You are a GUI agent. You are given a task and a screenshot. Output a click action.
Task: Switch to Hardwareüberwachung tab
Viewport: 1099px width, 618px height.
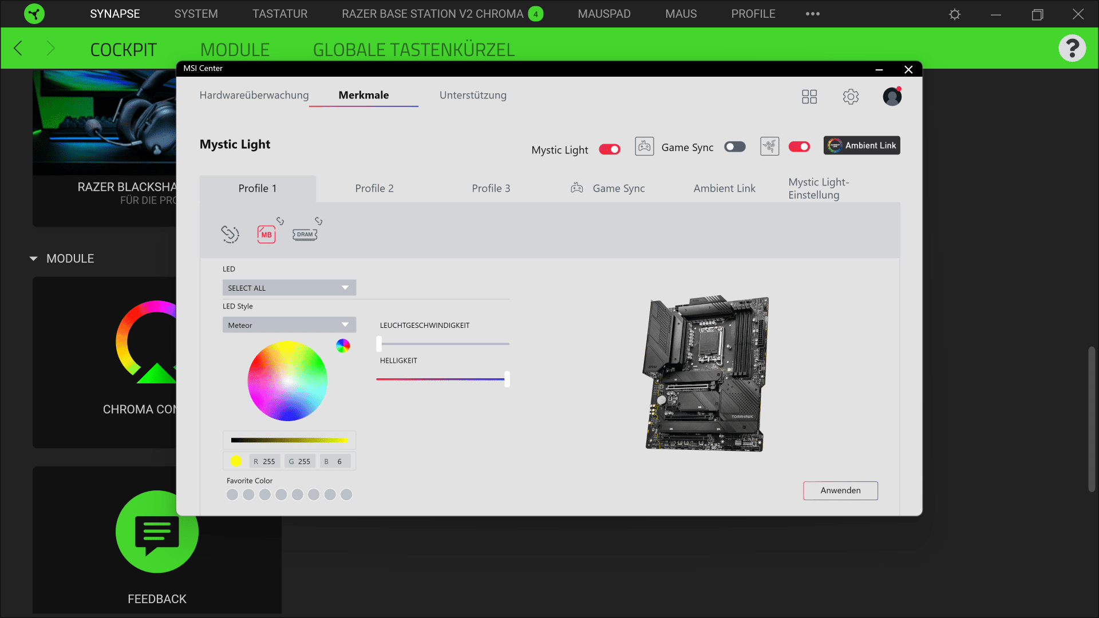[x=254, y=95]
